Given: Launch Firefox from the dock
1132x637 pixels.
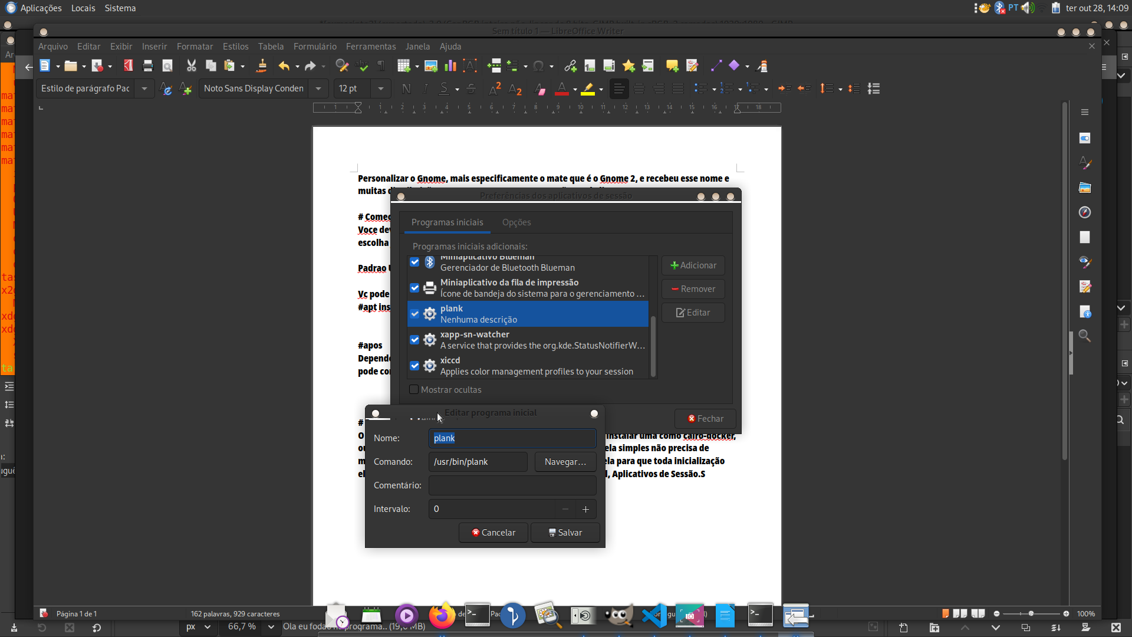Looking at the screenshot, I should coord(442,616).
